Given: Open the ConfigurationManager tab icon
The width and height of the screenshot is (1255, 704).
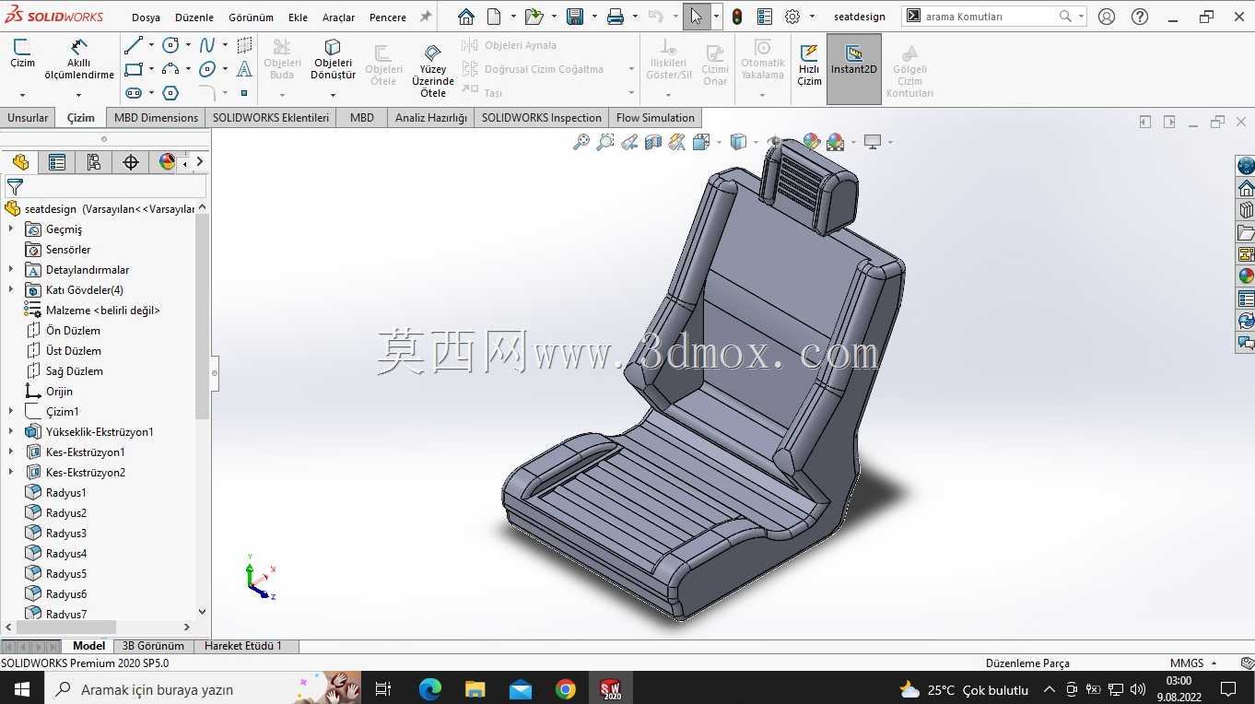Looking at the screenshot, I should (x=94, y=162).
